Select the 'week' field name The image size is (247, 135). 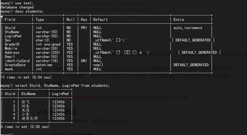coord(9,69)
